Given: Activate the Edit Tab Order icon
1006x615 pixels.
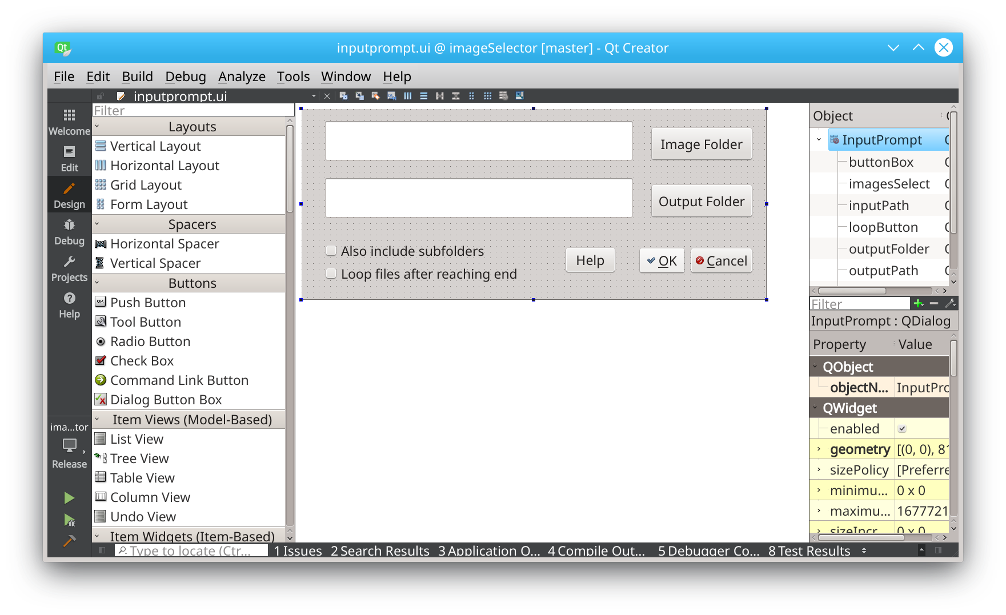Looking at the screenshot, I should [391, 96].
